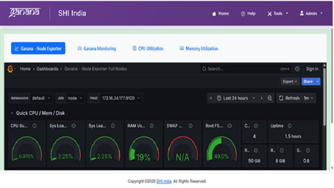Click the N/A SWAP gauge
The height and width of the screenshot is (188, 334).
183,149
